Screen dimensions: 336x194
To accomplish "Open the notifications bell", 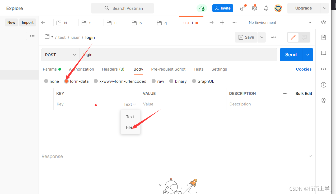I will pyautogui.click(x=266, y=8).
